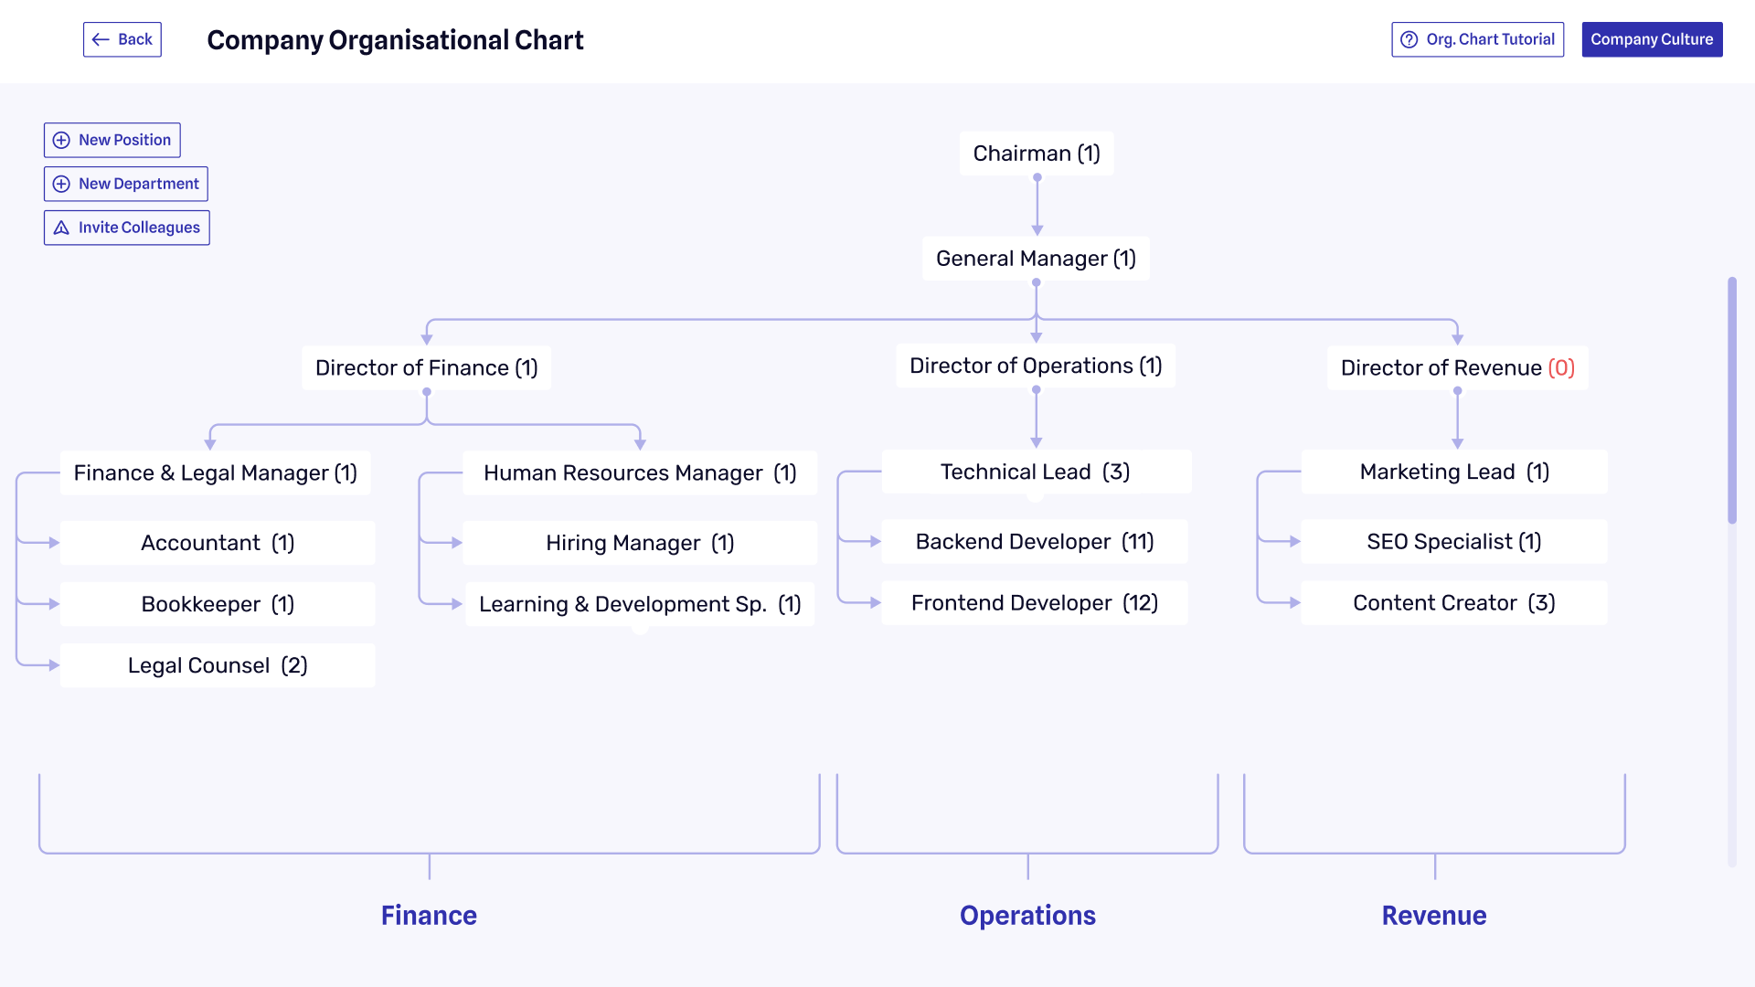
Task: Click the Back navigation button
Action: tap(121, 40)
